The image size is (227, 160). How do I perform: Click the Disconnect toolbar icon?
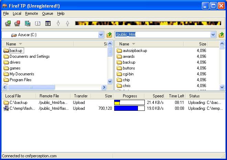17,23
